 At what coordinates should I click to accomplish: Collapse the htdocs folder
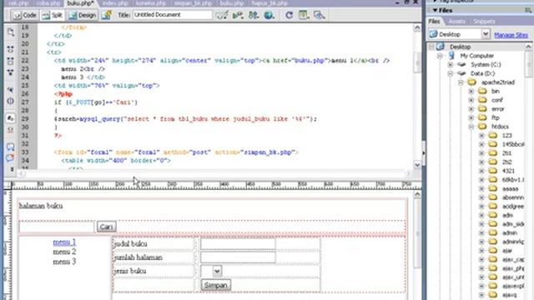(x=471, y=127)
